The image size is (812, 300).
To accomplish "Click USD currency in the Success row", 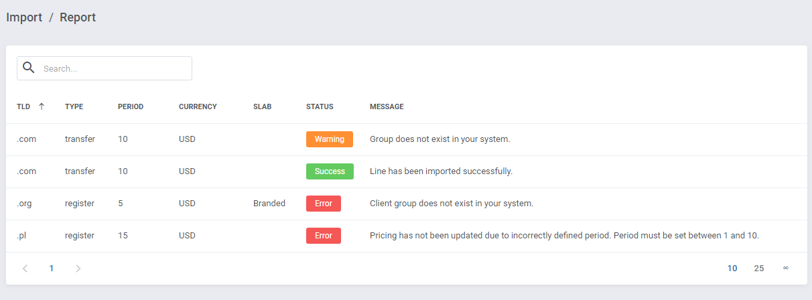I will 187,171.
